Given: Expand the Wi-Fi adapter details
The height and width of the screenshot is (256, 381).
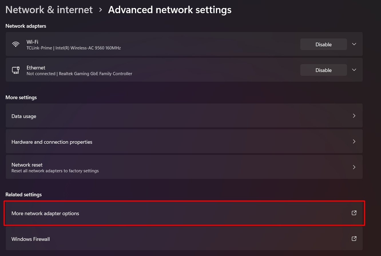Looking at the screenshot, I should pos(354,44).
